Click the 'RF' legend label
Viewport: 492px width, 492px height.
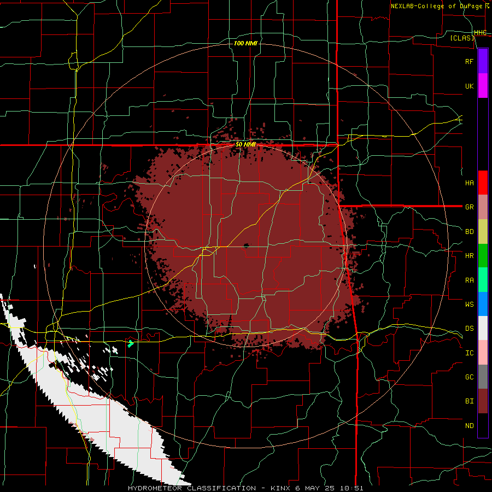tap(470, 61)
